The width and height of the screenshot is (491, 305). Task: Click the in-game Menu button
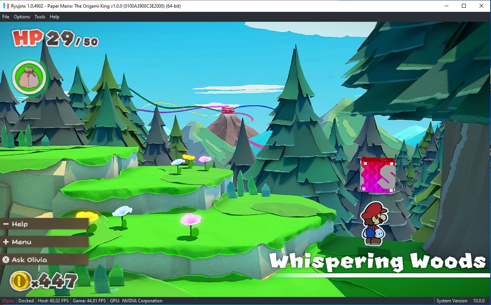44,242
